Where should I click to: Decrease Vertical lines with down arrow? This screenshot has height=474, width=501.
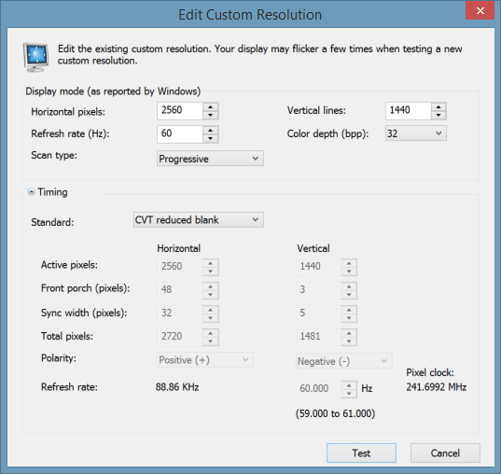coord(438,115)
